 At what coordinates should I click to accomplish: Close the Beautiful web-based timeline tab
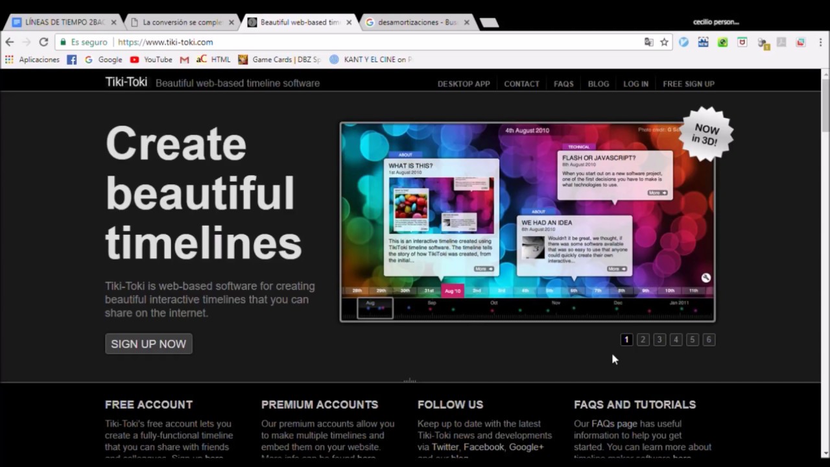point(349,22)
